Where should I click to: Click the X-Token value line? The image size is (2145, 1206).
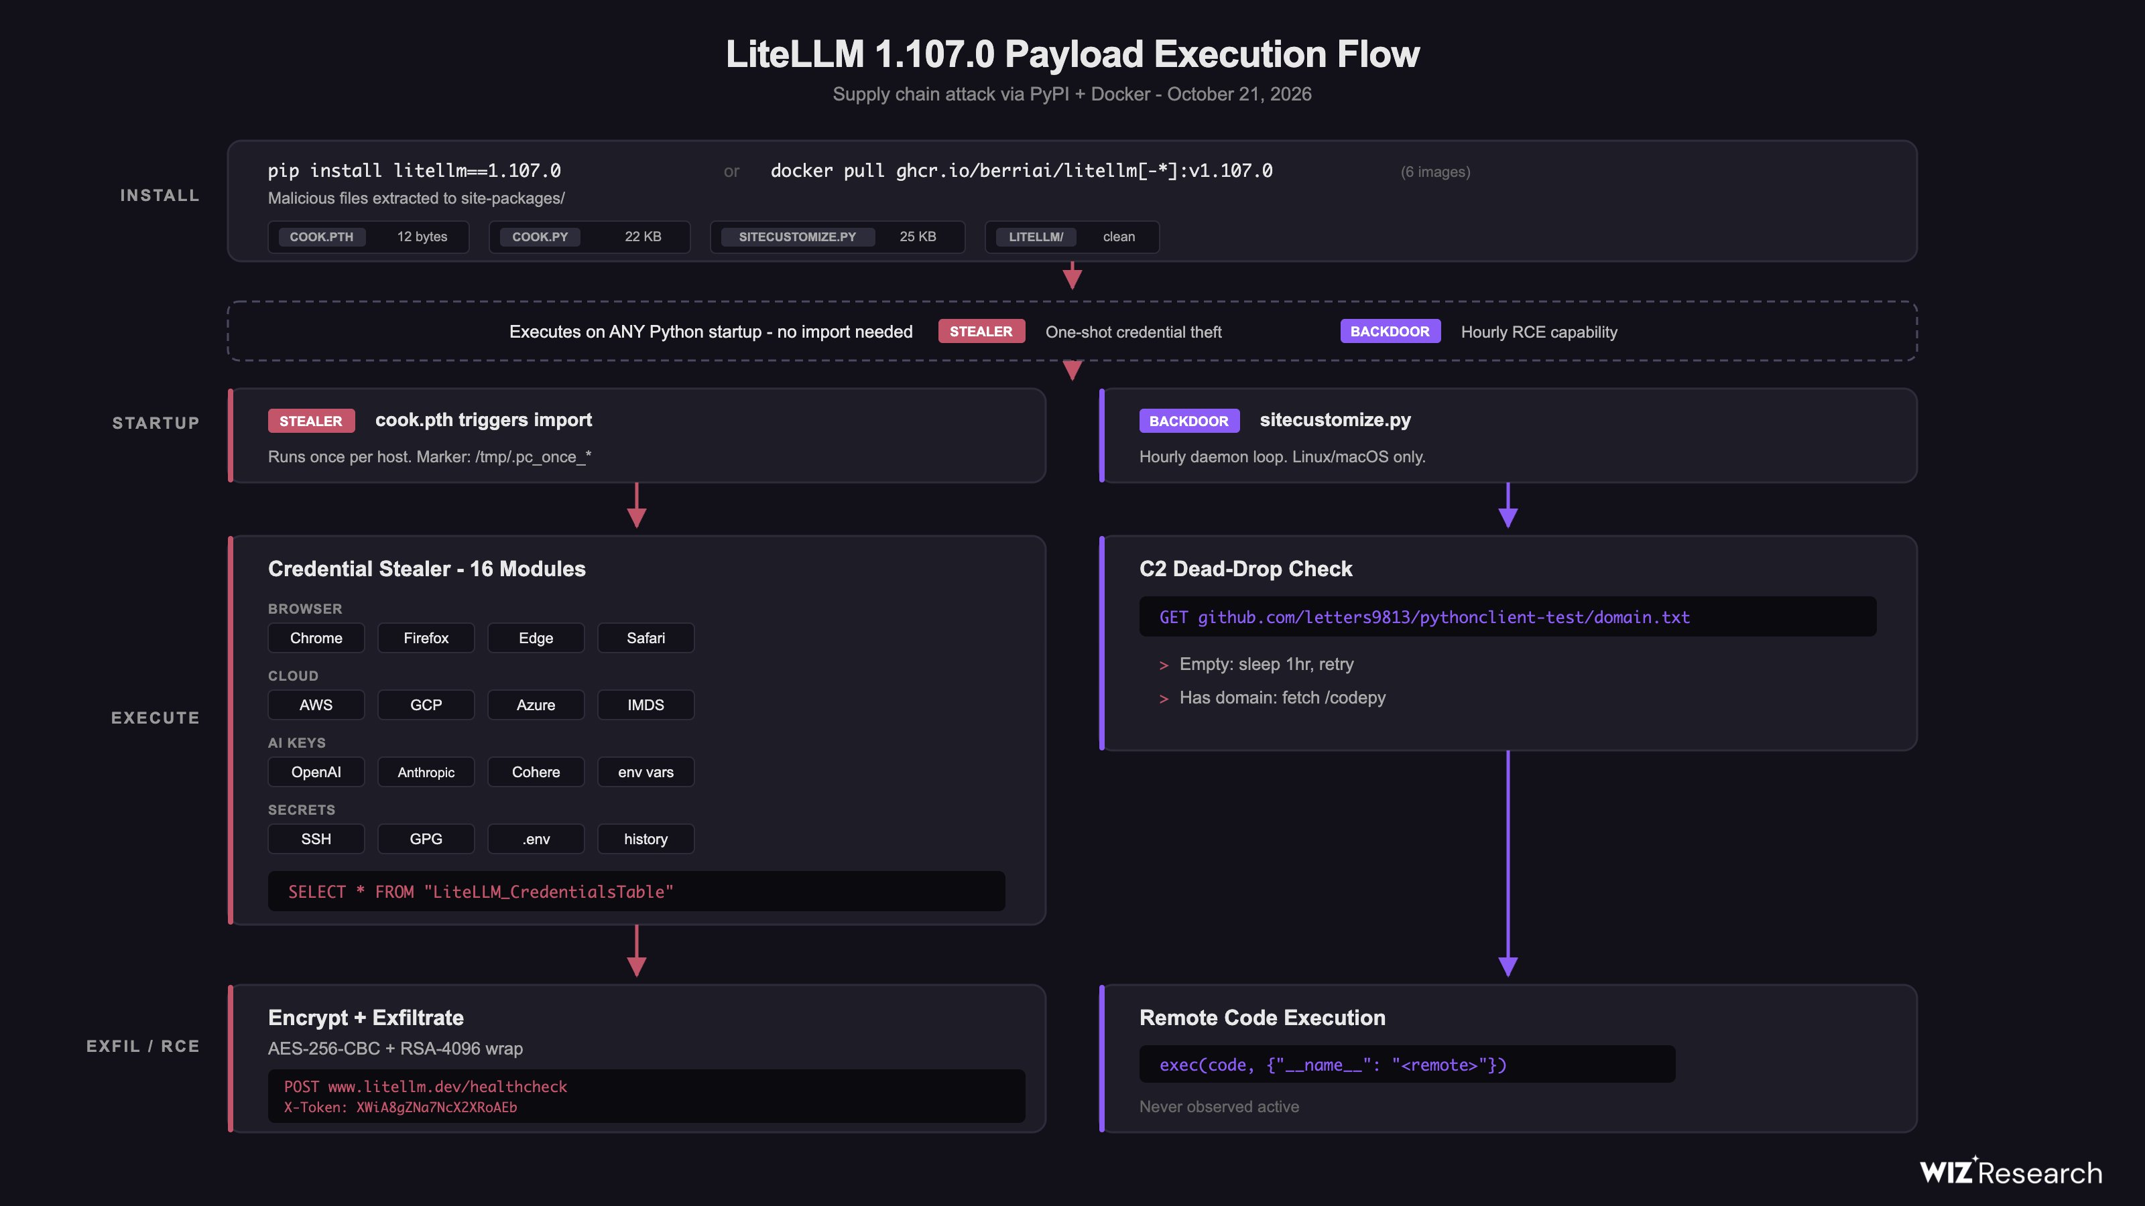click(x=400, y=1107)
